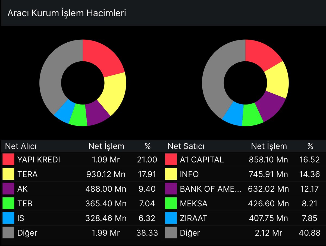Select the MEKSA seller name
Viewport: 326px width, 246px height.
[x=194, y=204]
